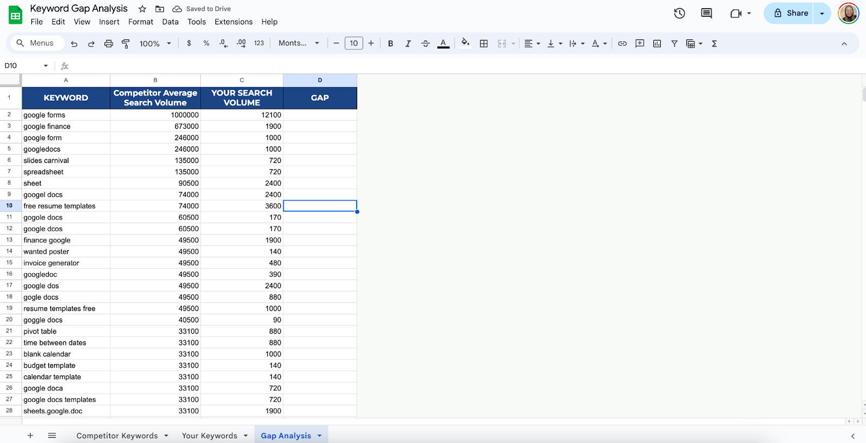Click the insert link icon
Screen dimensions: 866x443
622,44
